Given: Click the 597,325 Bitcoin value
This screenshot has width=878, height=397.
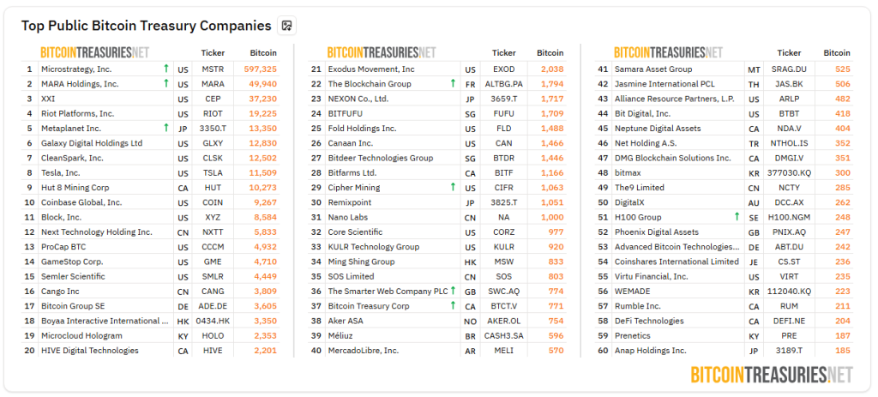Looking at the screenshot, I should coord(261,69).
